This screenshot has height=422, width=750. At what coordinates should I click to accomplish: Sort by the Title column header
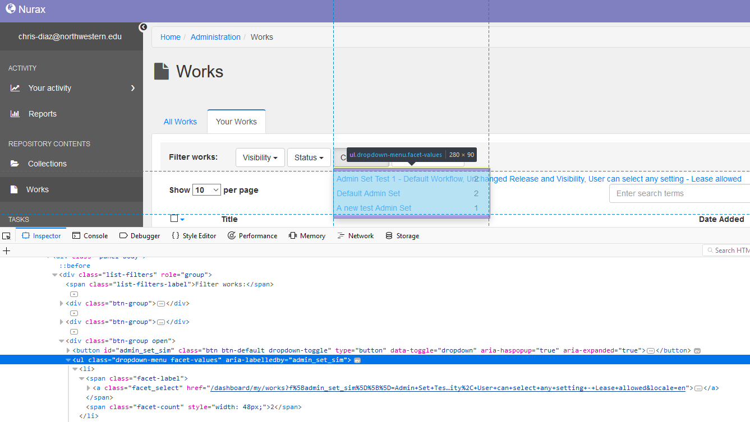(x=229, y=219)
